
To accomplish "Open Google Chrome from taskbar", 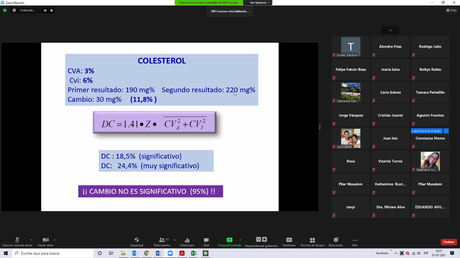I will click(147, 253).
